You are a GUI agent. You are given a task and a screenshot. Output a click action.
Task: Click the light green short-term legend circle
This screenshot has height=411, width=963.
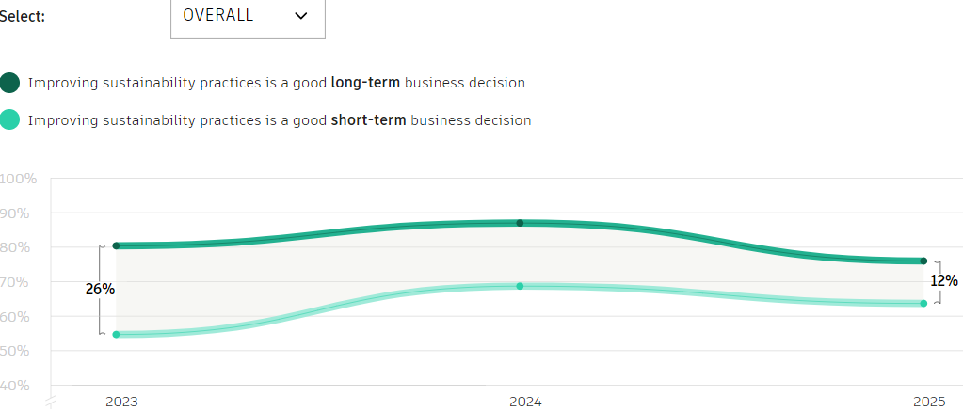10,120
